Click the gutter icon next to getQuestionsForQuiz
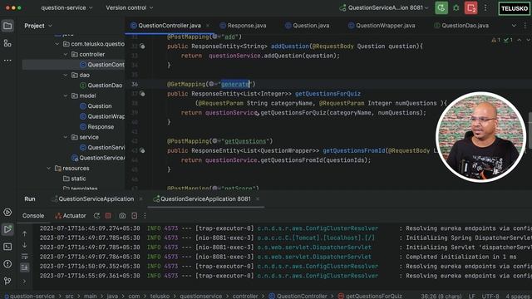Viewport: 532px width, 299px height. pos(142,94)
